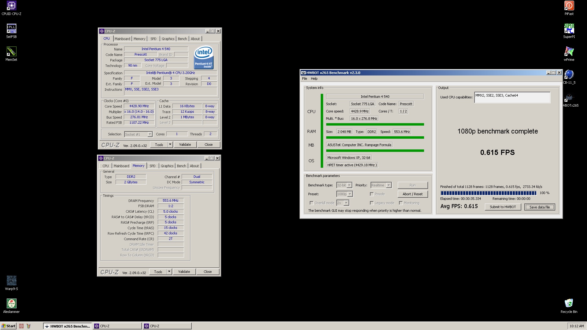Image resolution: width=587 pixels, height=330 pixels.
Task: Click the Core Speed 4428.90 MHz value
Action: coord(139,106)
